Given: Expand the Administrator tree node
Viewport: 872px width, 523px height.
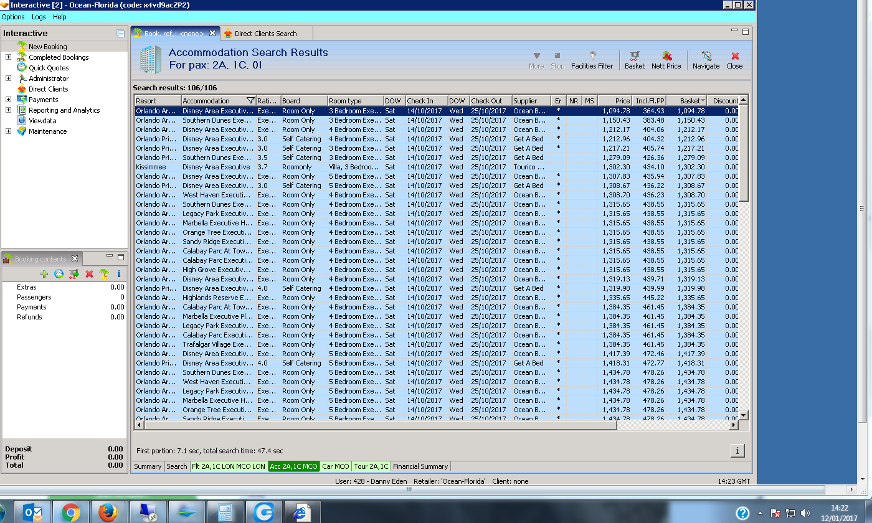Looking at the screenshot, I should click(9, 78).
